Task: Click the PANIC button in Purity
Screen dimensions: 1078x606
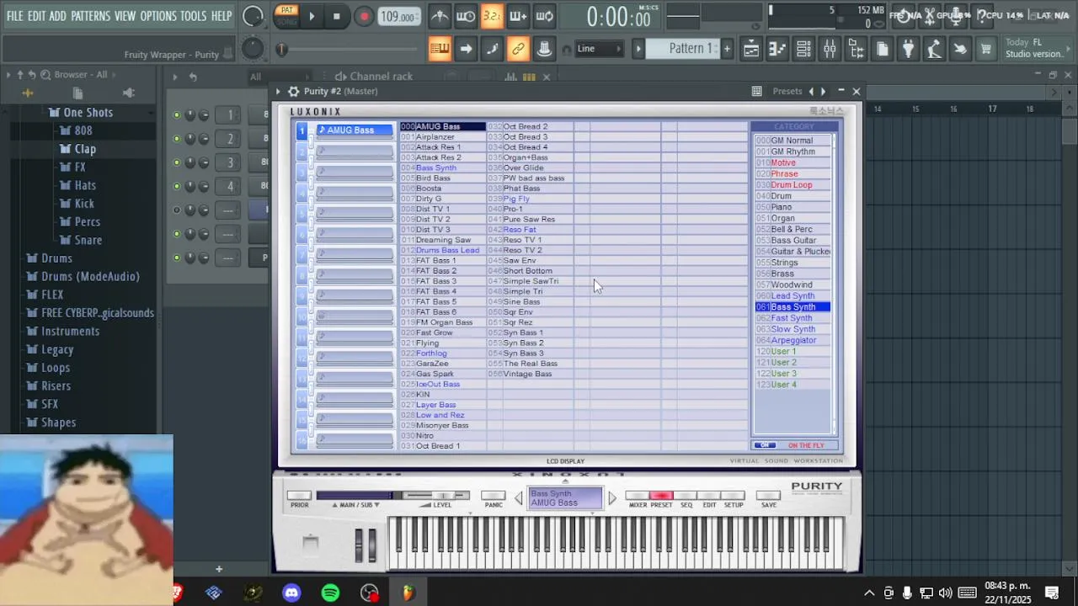Action: coord(493,496)
